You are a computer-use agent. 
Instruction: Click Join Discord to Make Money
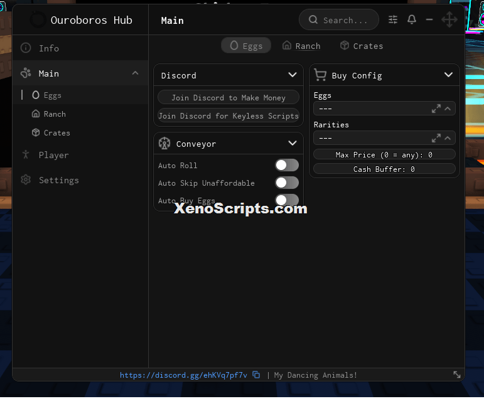pyautogui.click(x=229, y=97)
